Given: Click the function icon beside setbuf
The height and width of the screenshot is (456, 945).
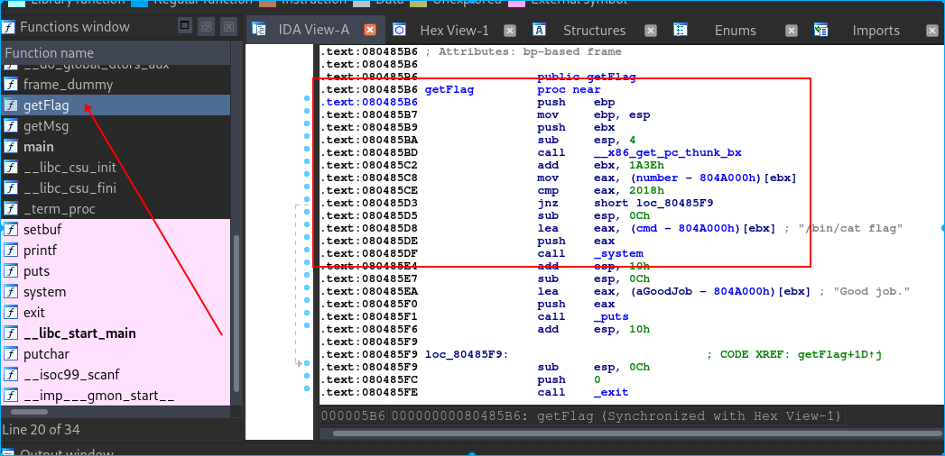Looking at the screenshot, I should (10, 230).
